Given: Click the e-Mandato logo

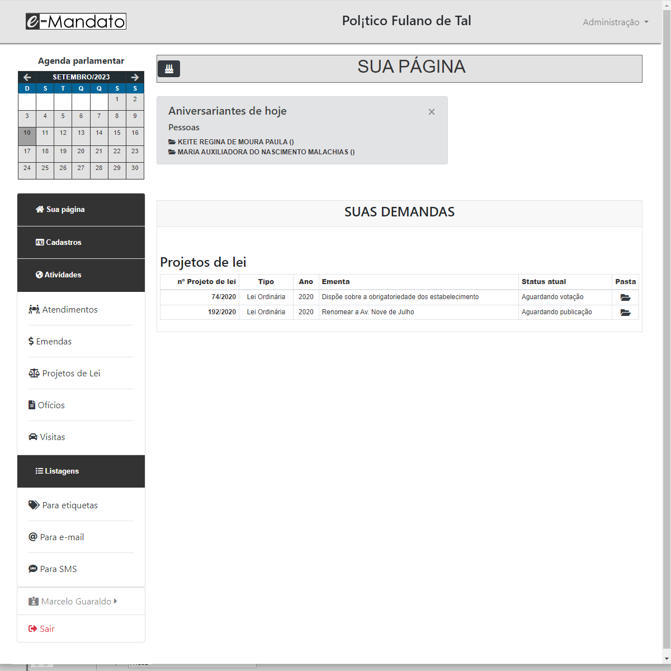Looking at the screenshot, I should [76, 21].
